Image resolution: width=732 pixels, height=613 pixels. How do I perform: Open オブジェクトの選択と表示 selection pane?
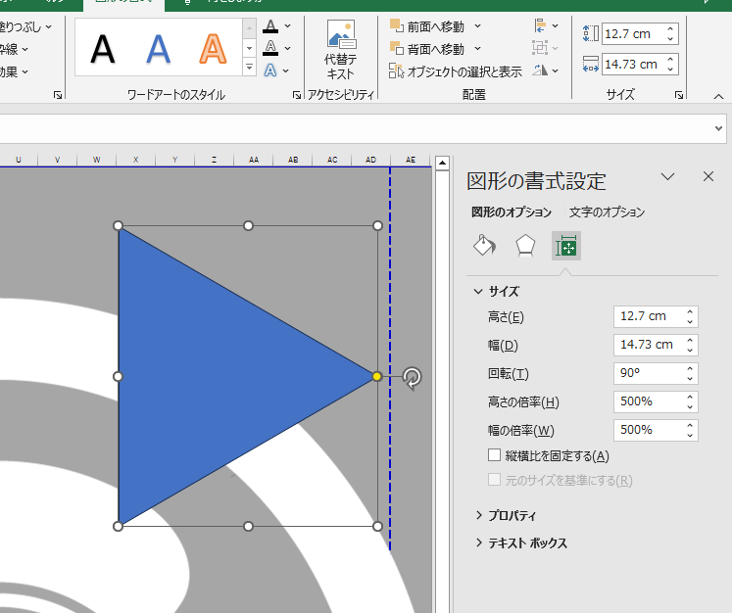pyautogui.click(x=456, y=71)
